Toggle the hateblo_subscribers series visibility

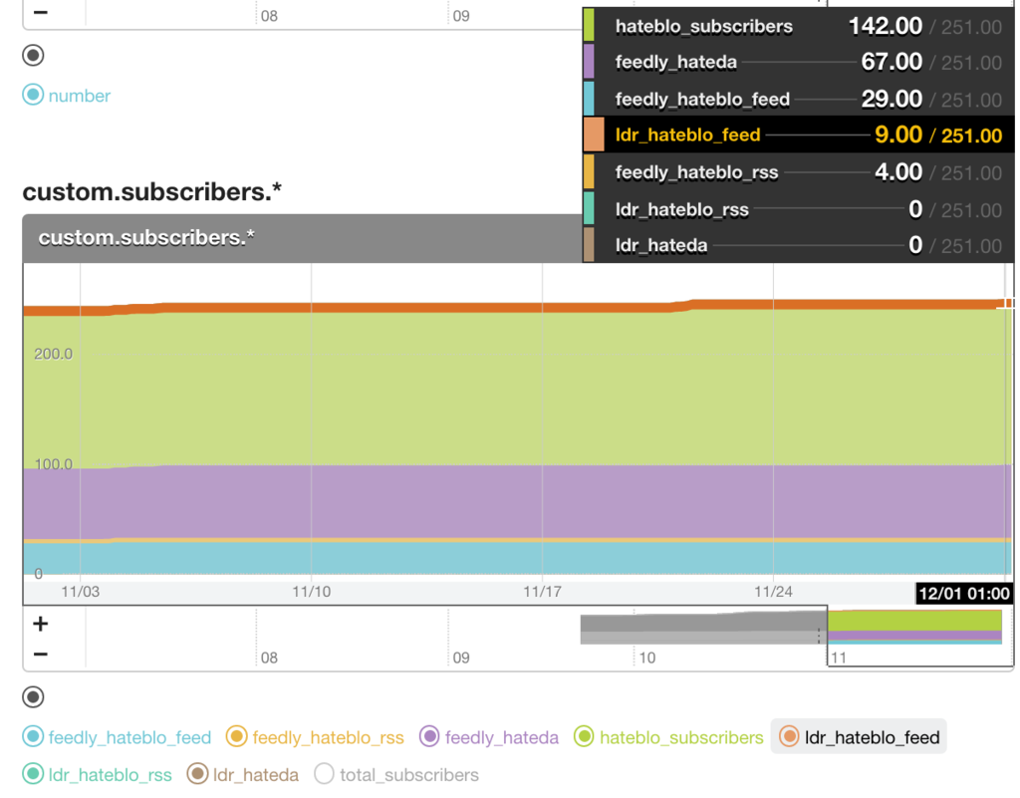(x=668, y=737)
